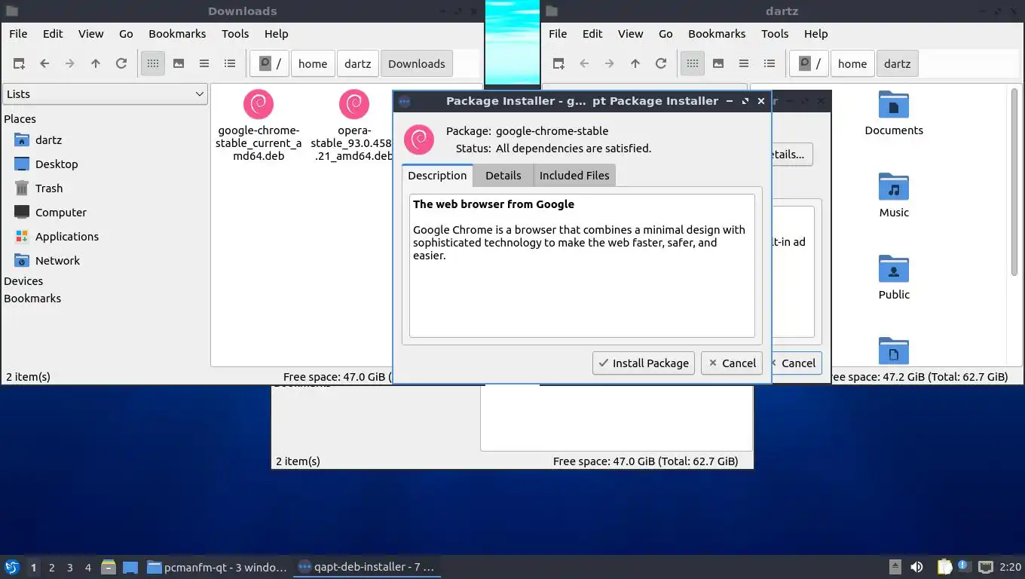Click dartz path button in dartz window
This screenshot has width=1025, height=579.
(898, 64)
